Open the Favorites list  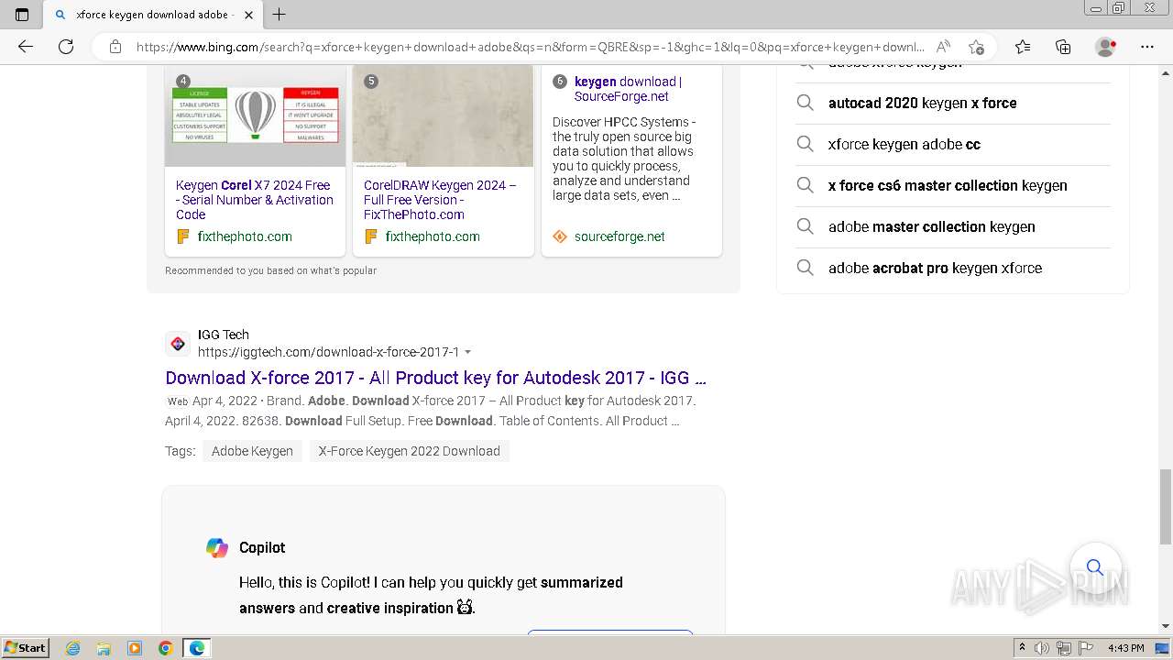(1023, 47)
